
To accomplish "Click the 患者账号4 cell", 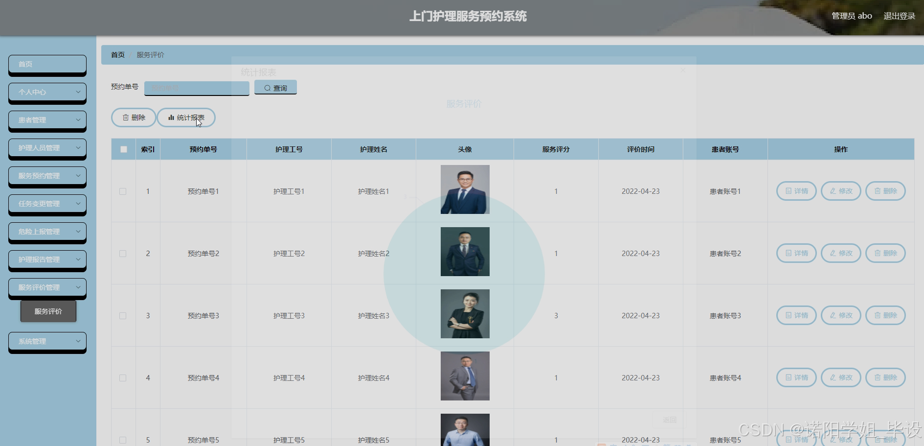I will (725, 378).
